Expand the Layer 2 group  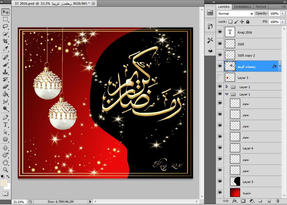tap(226, 87)
